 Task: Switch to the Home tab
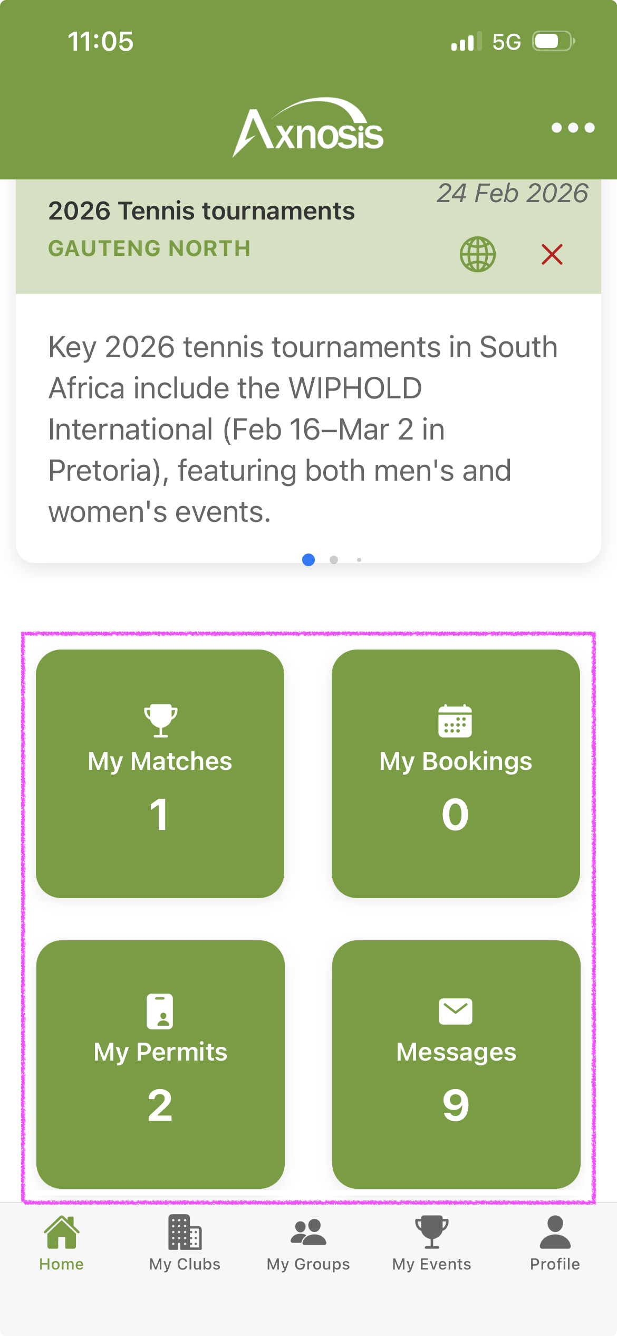click(61, 1243)
